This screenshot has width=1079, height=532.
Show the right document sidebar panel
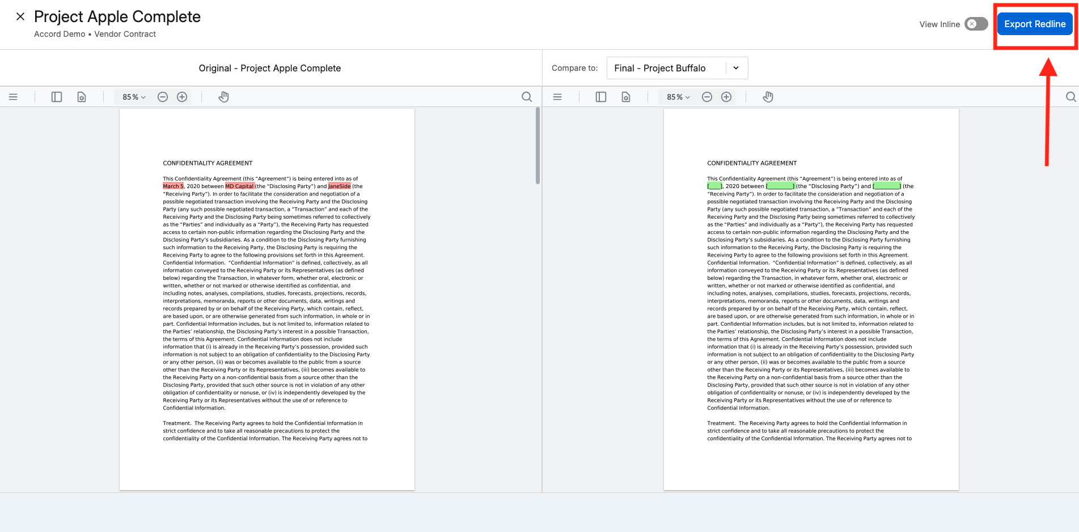click(x=601, y=97)
